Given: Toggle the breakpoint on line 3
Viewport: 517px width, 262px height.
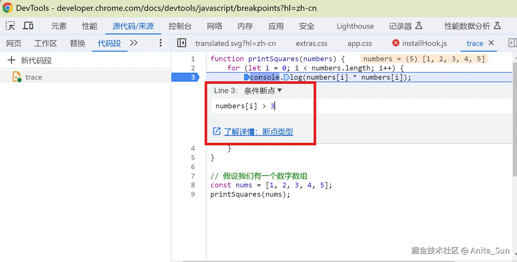Looking at the screenshot, I should pos(186,77).
